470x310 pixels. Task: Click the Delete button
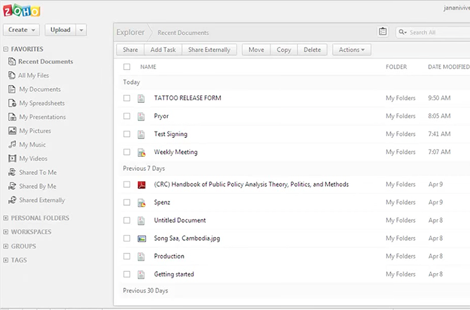point(312,50)
